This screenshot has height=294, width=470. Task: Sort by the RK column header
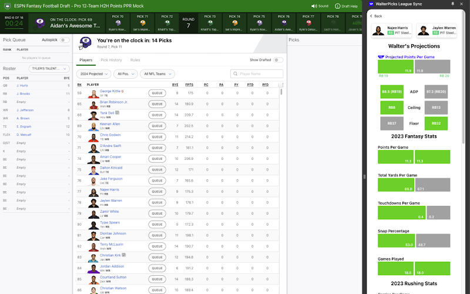pos(79,85)
